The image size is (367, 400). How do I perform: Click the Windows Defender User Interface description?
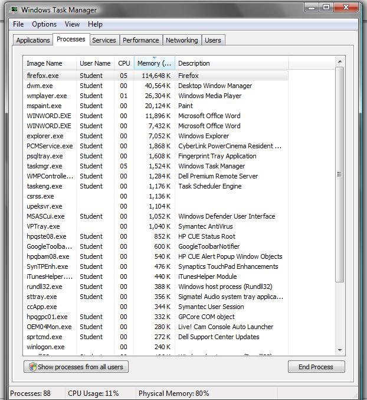click(x=227, y=216)
